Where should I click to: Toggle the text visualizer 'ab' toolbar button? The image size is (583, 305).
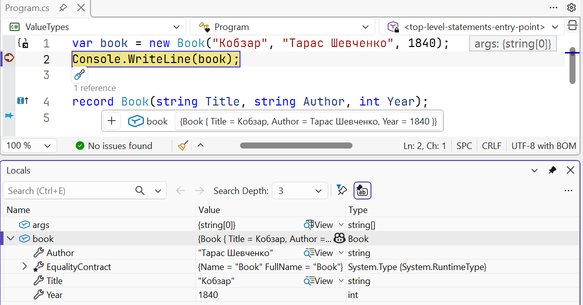point(362,190)
